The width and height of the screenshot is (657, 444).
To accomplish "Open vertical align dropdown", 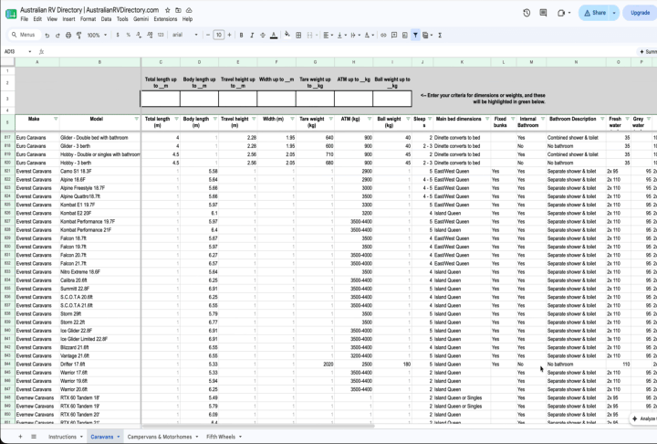I will (x=341, y=36).
